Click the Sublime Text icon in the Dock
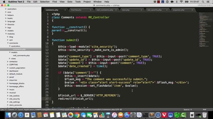This screenshot has height=119, width=213. [x=152, y=115]
